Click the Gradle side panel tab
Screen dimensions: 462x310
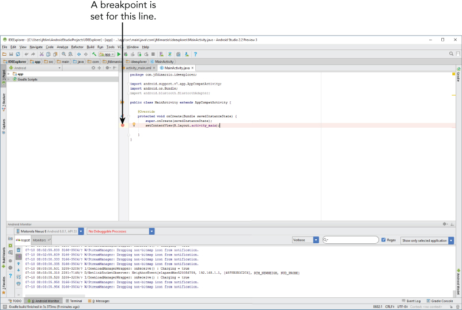(x=459, y=75)
